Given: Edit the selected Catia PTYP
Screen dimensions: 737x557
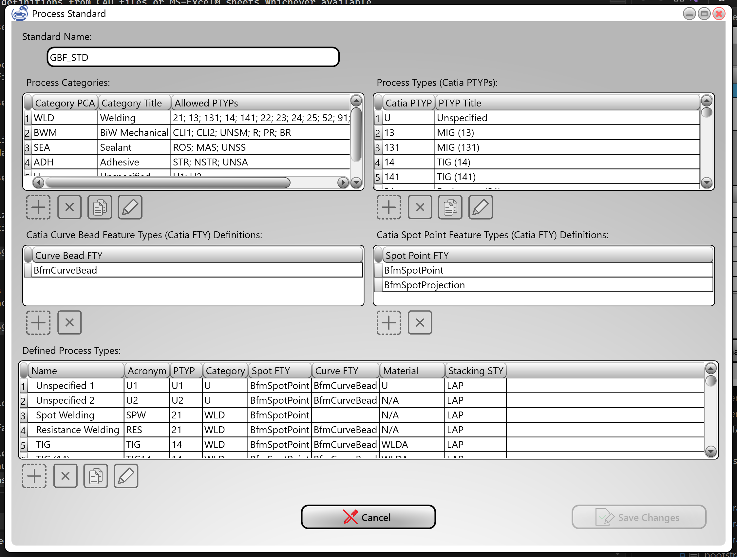Looking at the screenshot, I should tap(481, 207).
